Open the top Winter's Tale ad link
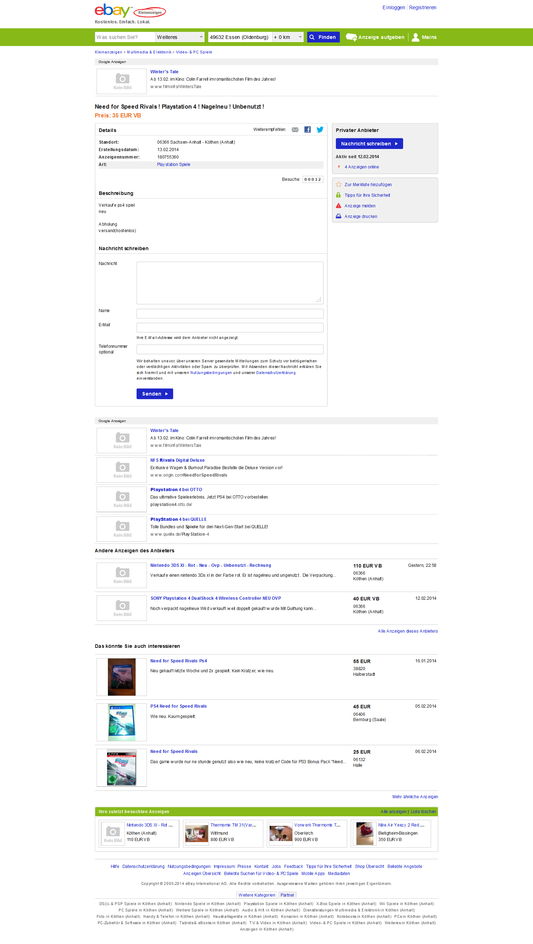The image size is (533, 944). tap(164, 72)
